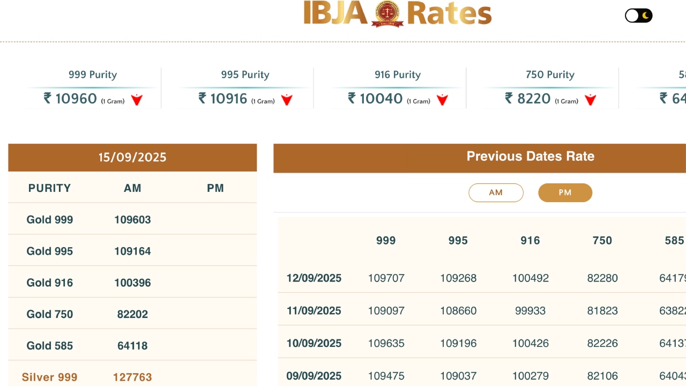
Task: Toggle the dark mode switch
Action: click(639, 16)
